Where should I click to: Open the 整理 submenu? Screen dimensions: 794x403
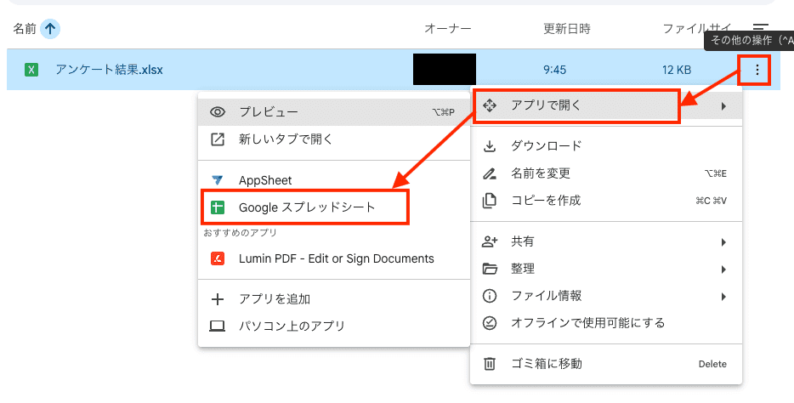coord(606,269)
